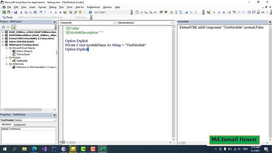The height and width of the screenshot is (153, 272).
Task: Open the Add-Ins menu
Action: [79, 7]
